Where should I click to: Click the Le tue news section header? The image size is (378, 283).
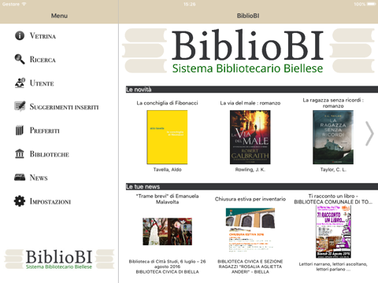252,186
